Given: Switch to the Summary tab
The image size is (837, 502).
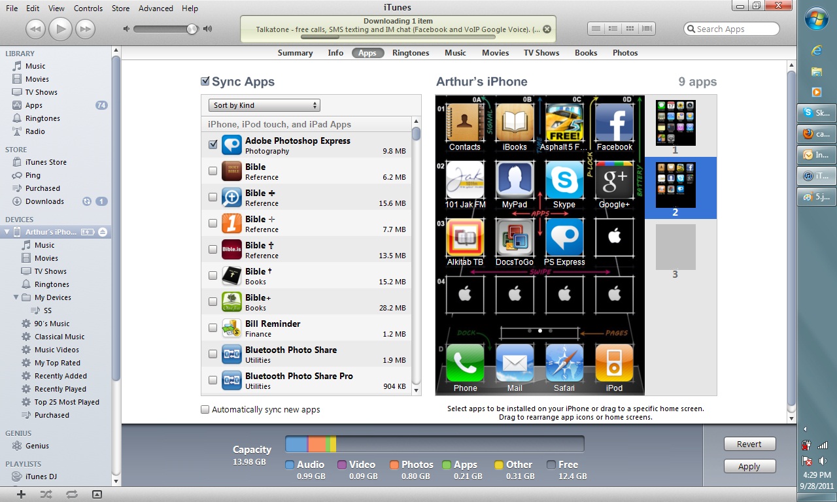Looking at the screenshot, I should [295, 53].
